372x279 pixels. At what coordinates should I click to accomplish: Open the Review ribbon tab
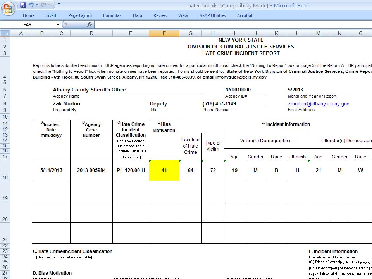click(160, 15)
